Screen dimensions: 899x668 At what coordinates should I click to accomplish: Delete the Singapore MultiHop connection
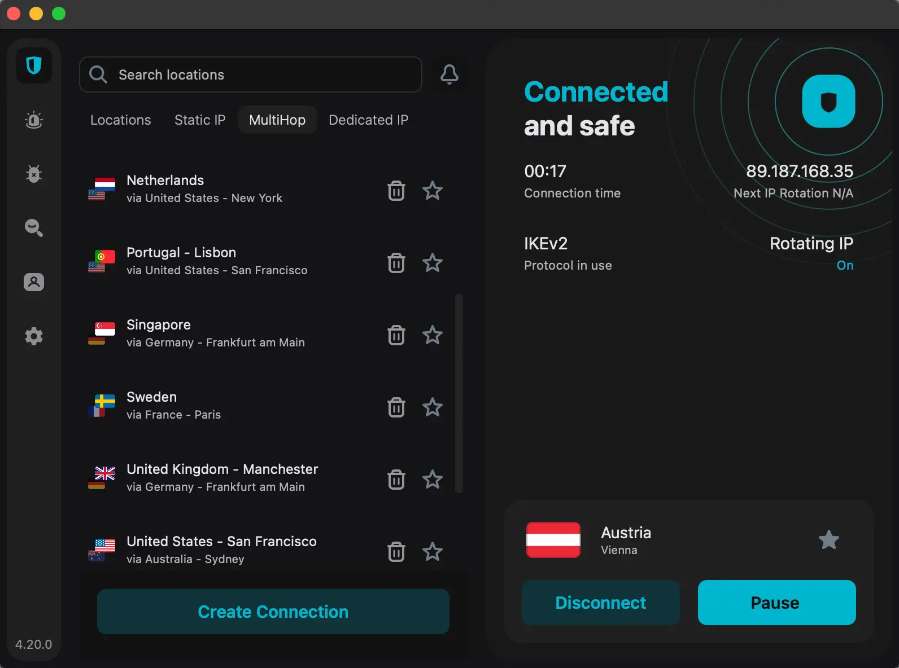pos(396,335)
